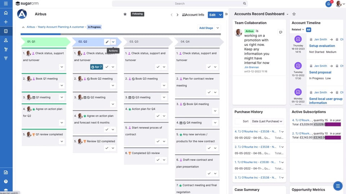Image resolution: width=346 pixels, height=194 pixels.
Task: Click the Apr 7 due date badge
Action: tap(97, 67)
